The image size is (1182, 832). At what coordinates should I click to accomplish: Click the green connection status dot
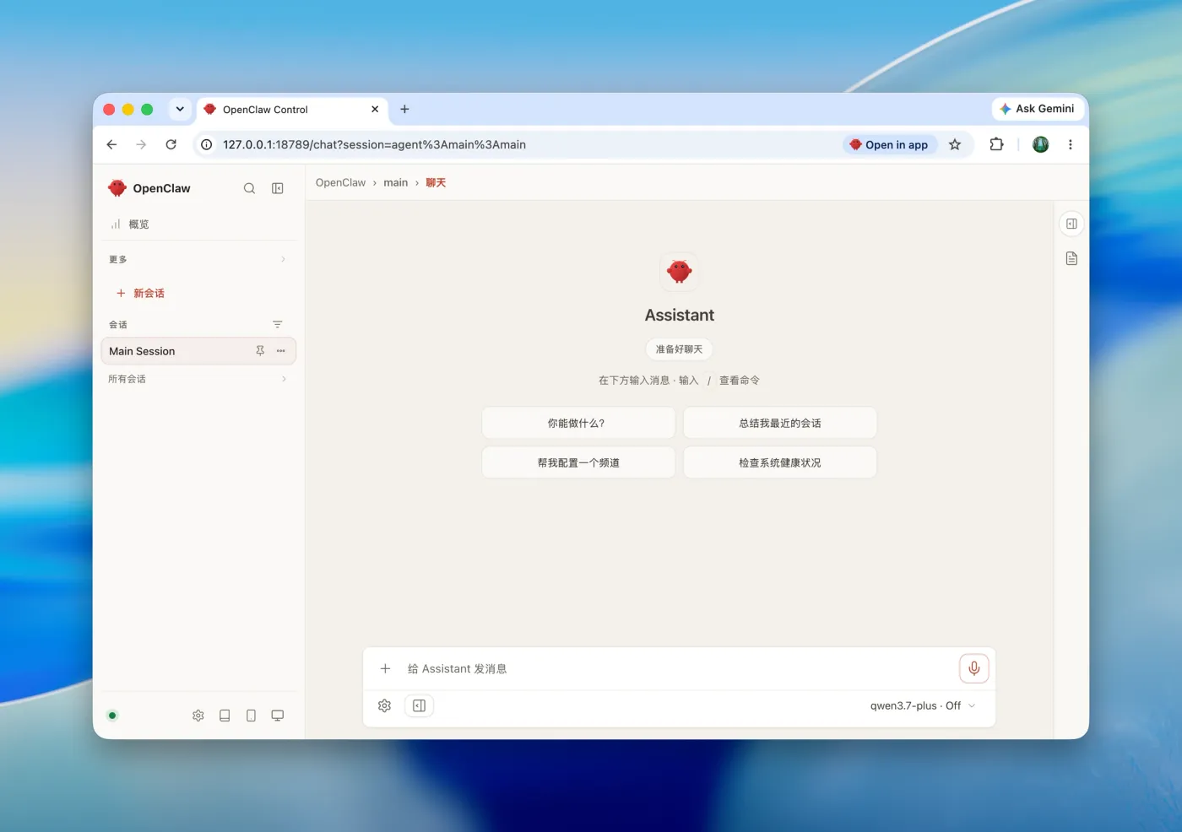coord(112,716)
